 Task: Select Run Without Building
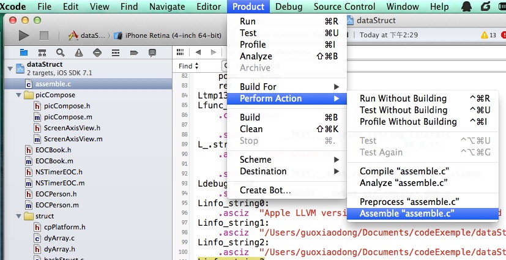[x=423, y=98]
